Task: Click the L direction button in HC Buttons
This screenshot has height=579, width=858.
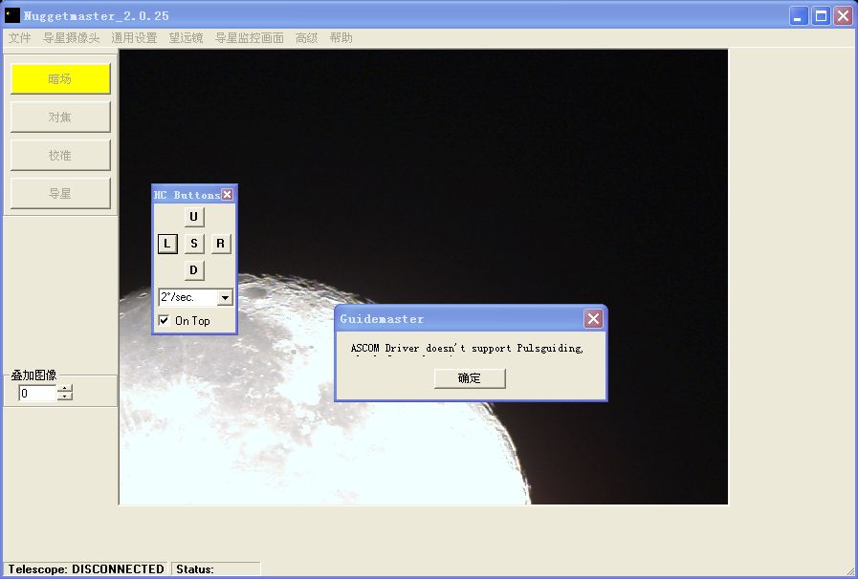Action: (167, 244)
